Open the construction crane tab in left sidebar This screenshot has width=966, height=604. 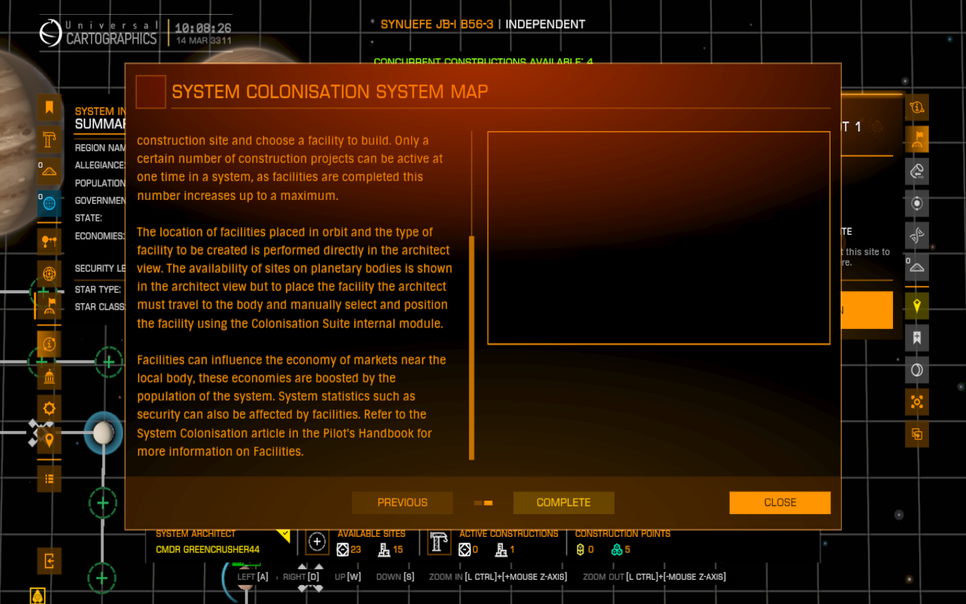pos(49,140)
